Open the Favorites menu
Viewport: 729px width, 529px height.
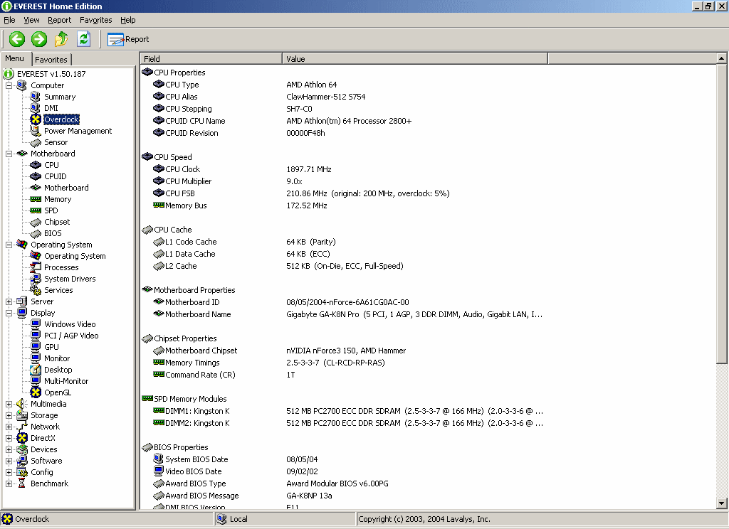[x=96, y=20]
